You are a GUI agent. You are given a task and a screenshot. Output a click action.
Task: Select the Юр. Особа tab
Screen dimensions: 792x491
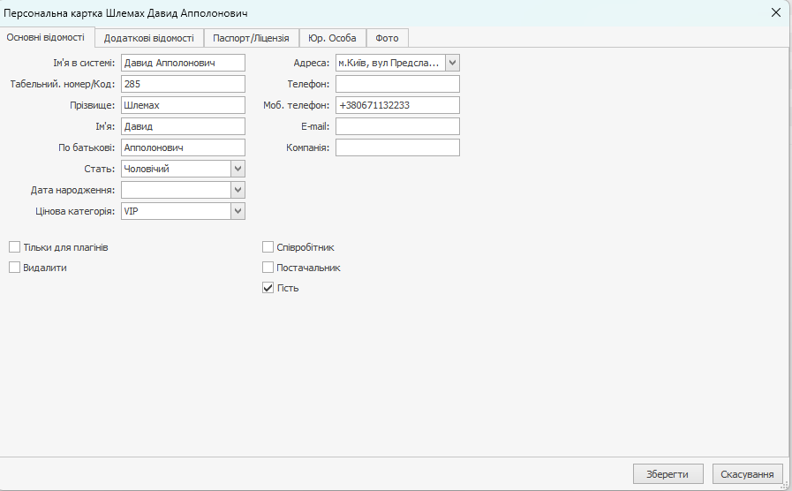pos(332,38)
